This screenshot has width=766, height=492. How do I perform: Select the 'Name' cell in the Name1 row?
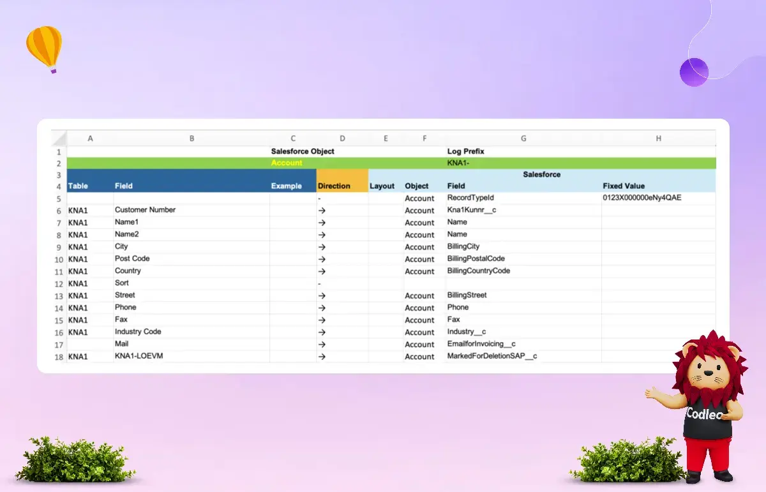pos(523,223)
